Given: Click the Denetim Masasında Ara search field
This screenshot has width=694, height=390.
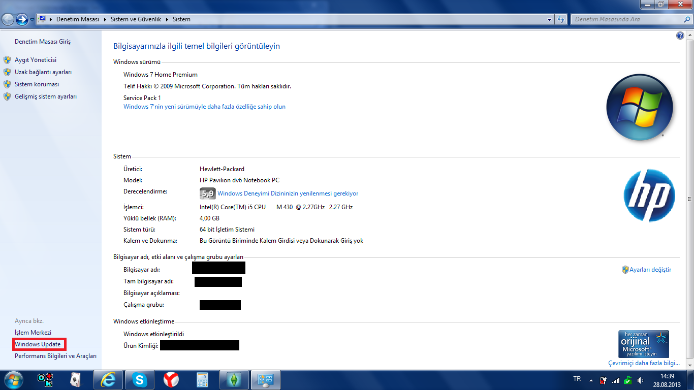Looking at the screenshot, I should [625, 19].
